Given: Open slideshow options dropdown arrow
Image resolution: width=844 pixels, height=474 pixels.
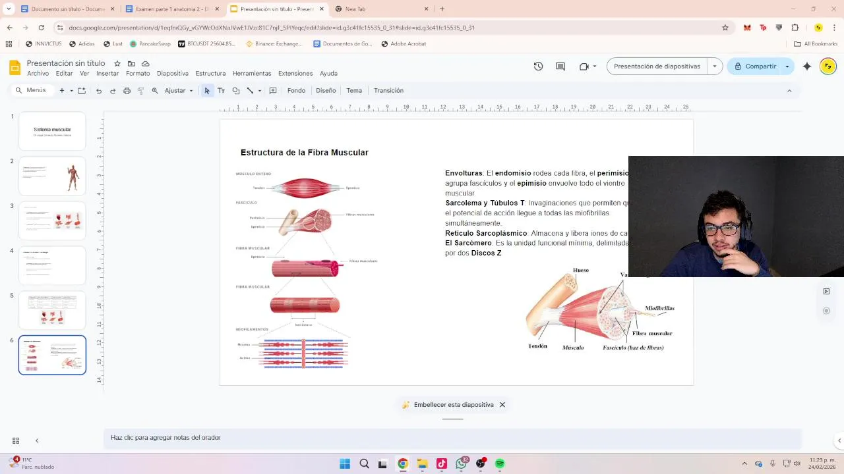Looking at the screenshot, I should click(715, 66).
